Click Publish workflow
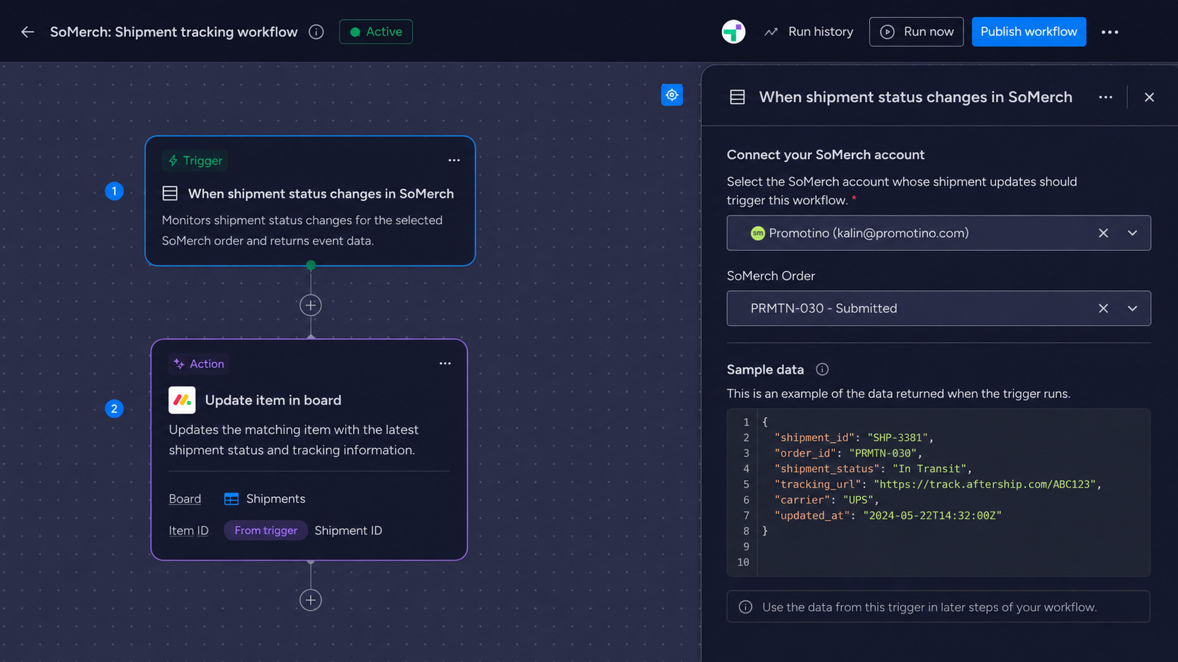Screen dimensions: 1178x662 coord(1029,32)
